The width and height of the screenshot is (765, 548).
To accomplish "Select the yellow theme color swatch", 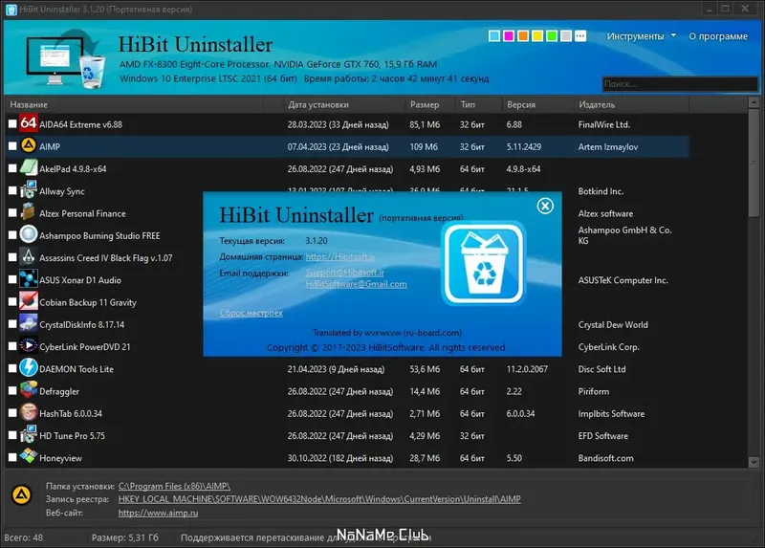I will 537,36.
